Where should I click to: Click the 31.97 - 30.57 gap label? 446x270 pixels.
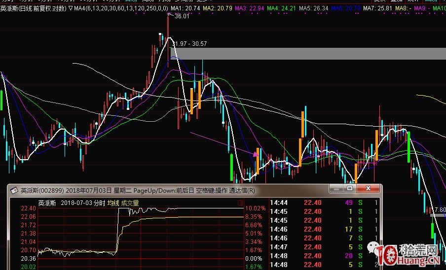[190, 44]
